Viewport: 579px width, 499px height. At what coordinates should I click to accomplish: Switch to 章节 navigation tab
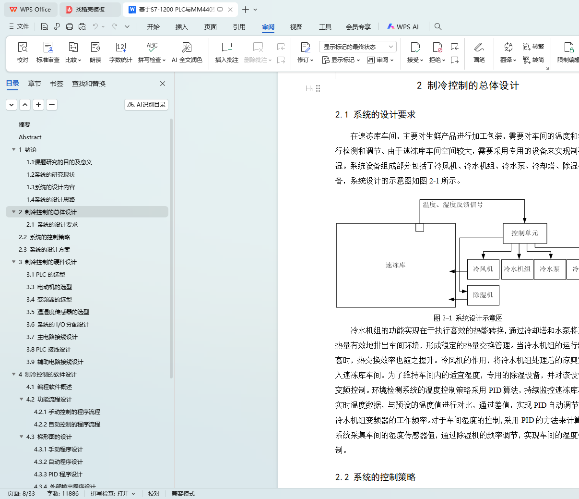[35, 84]
